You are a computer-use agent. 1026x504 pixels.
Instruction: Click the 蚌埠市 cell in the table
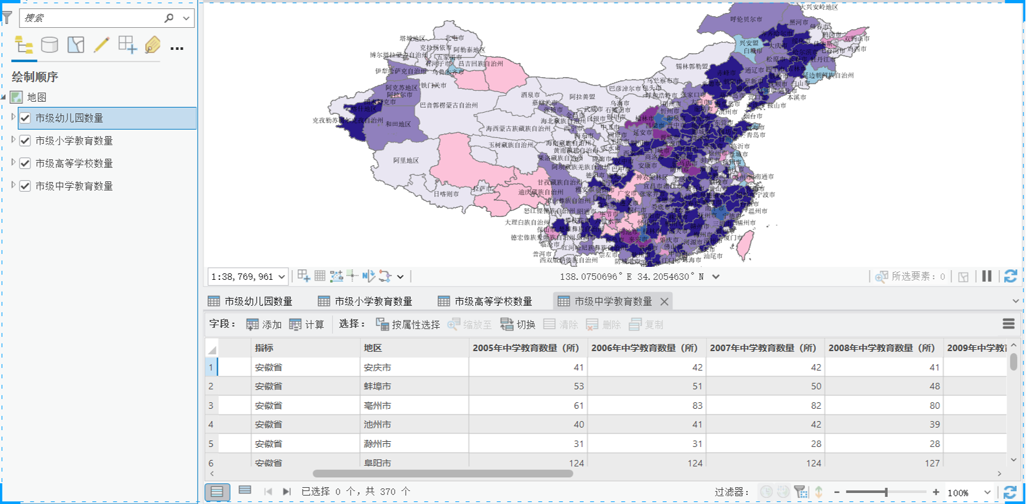click(414, 386)
